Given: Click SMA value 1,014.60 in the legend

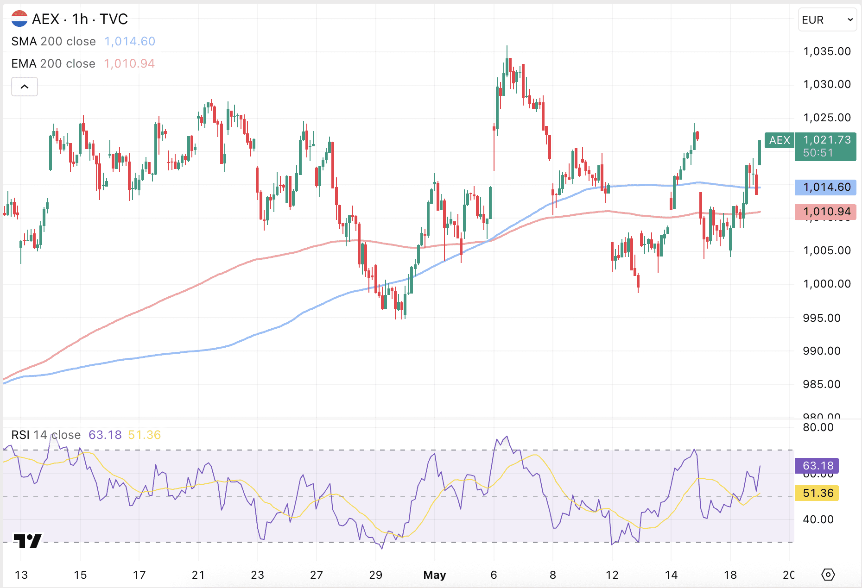Looking at the screenshot, I should pyautogui.click(x=130, y=41).
